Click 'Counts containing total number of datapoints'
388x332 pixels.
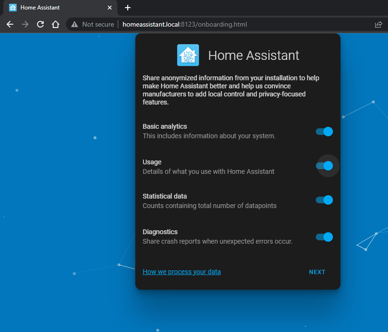(x=209, y=206)
